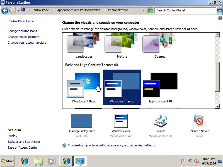Apply the High Contrast #1 theme
Screen dimensions: 223x167
pyautogui.click(x=160, y=87)
